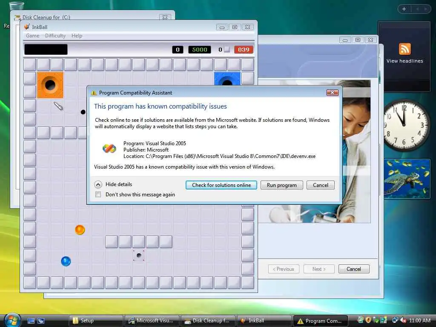Click Cancel in the Program Compatibility Assistant

[320, 185]
